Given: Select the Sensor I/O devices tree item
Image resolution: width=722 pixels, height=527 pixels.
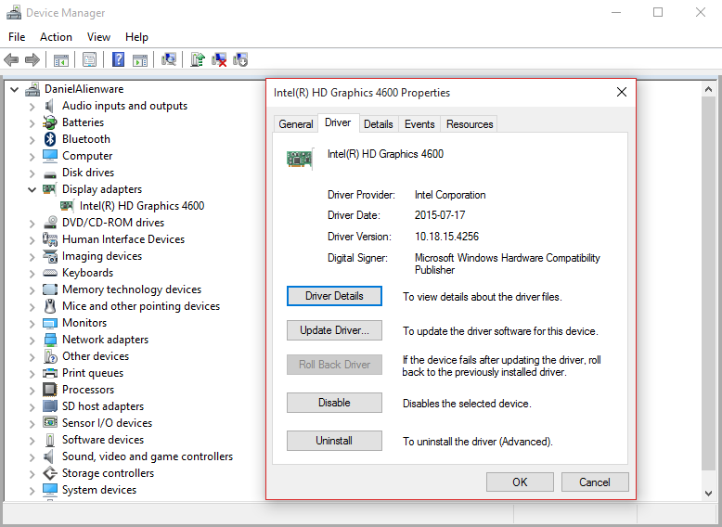Looking at the screenshot, I should [x=107, y=423].
